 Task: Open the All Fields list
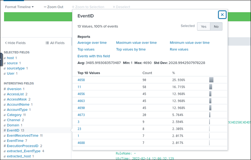[x=55, y=43]
